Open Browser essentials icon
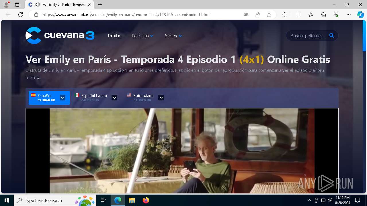 [x=336, y=15]
